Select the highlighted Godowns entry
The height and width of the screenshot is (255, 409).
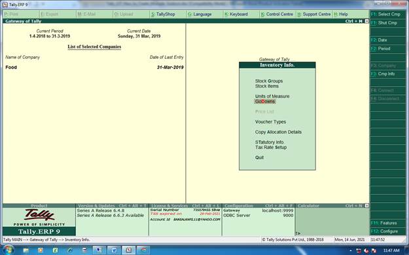coord(265,101)
